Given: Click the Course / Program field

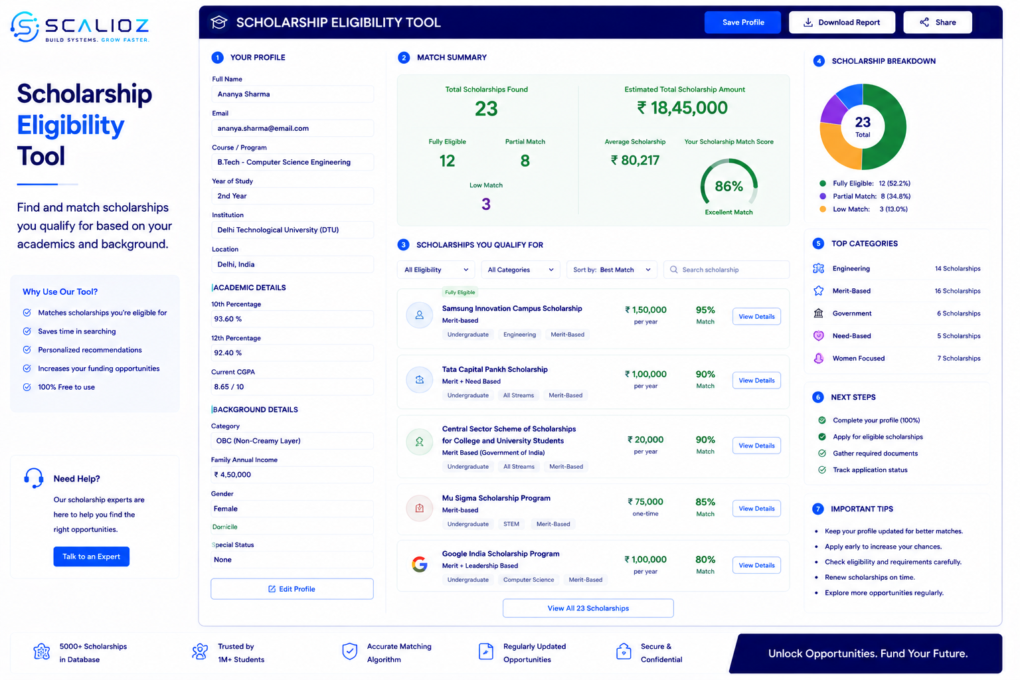Looking at the screenshot, I should pyautogui.click(x=292, y=162).
